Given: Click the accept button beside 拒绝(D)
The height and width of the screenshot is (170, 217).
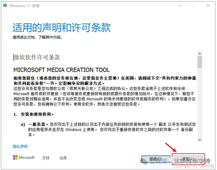Looking at the screenshot, I should (x=188, y=159).
